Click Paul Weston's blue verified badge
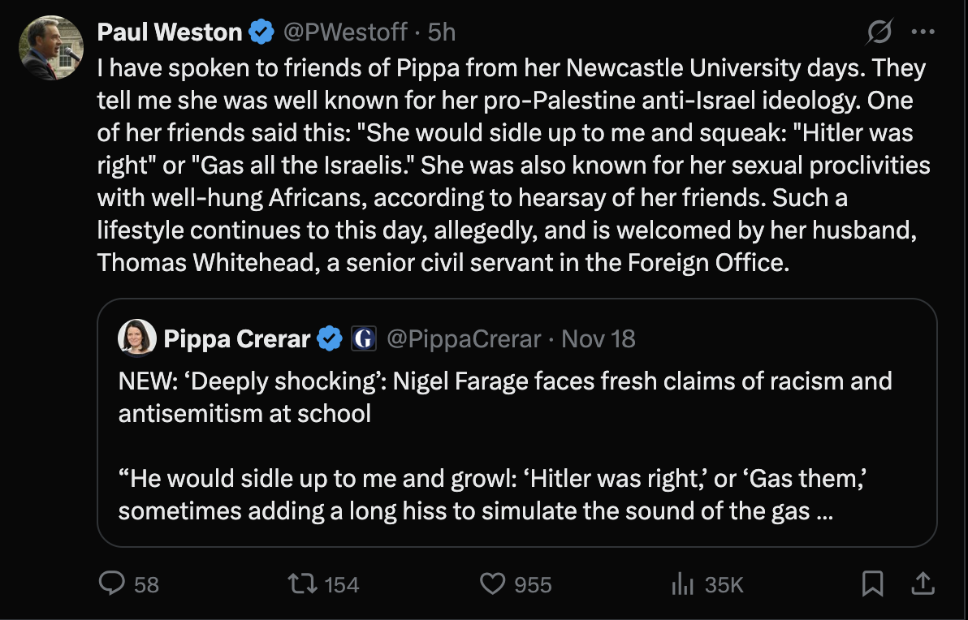Image resolution: width=968 pixels, height=620 pixels. 261,32
